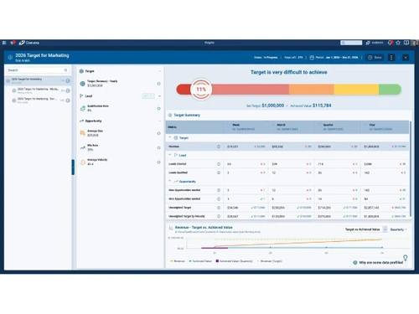Click the Save button
The image size is (419, 314).
[x=375, y=58]
